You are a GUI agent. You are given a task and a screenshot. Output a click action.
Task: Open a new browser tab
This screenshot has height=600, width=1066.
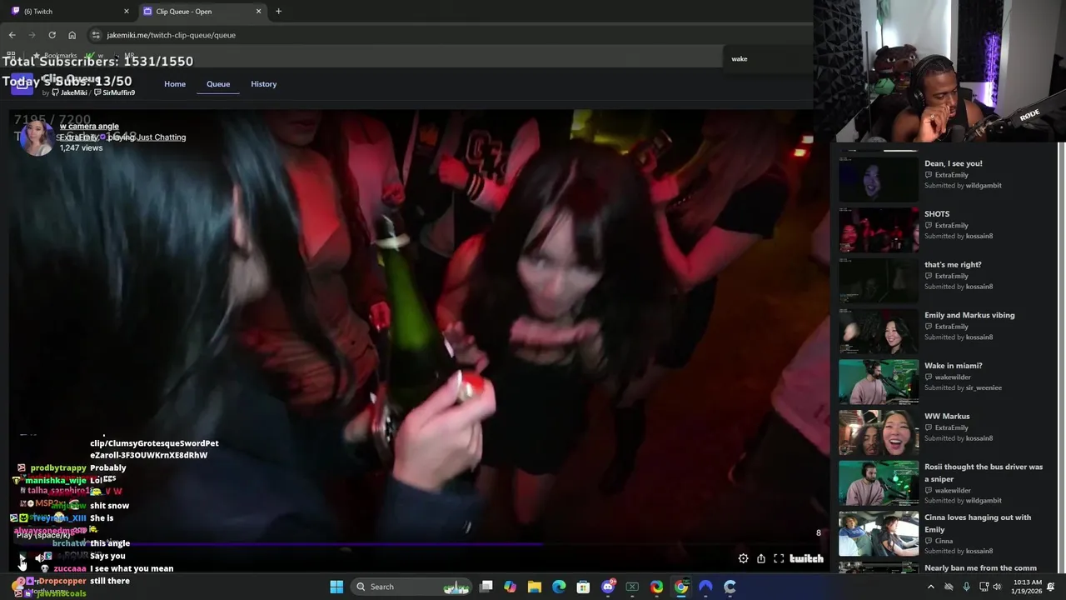278,12
